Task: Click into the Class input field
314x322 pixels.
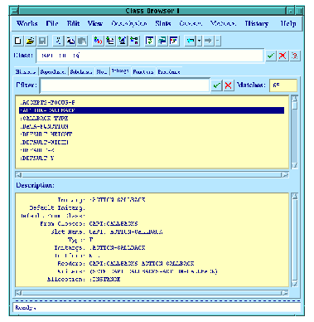Action: (150, 56)
